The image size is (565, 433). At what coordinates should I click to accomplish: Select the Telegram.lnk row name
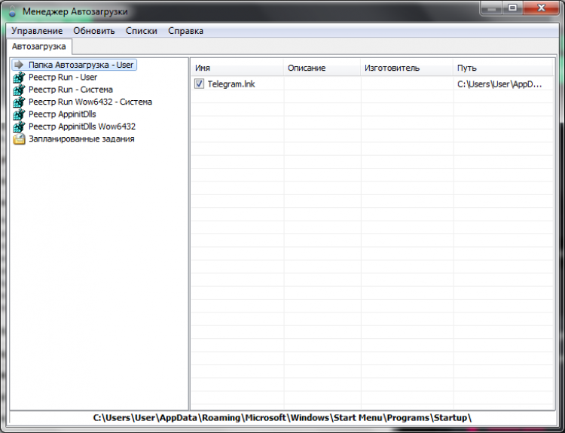231,84
